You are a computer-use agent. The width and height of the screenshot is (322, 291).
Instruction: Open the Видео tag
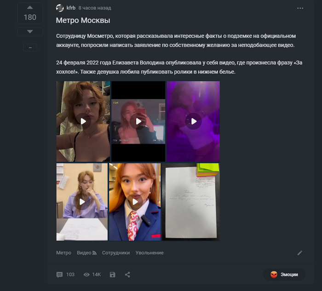[x=84, y=253]
